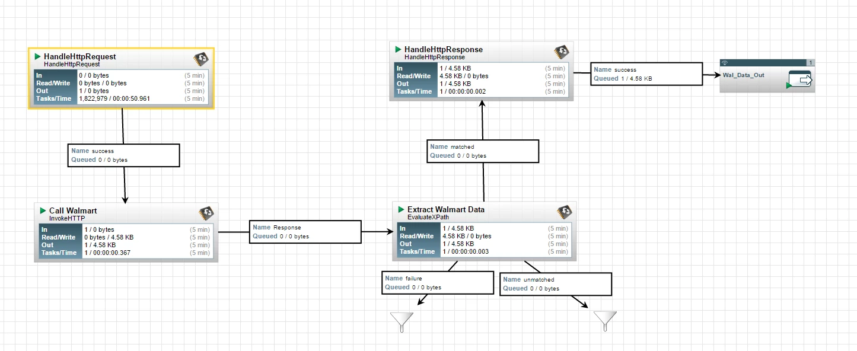The width and height of the screenshot is (857, 351).
Task: Click the Extract Walmart Data processor icon
Action: (x=565, y=212)
